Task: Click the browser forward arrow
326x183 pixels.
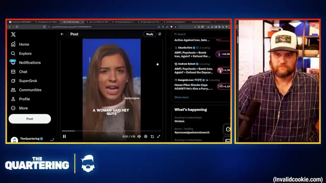Action: 13,27
